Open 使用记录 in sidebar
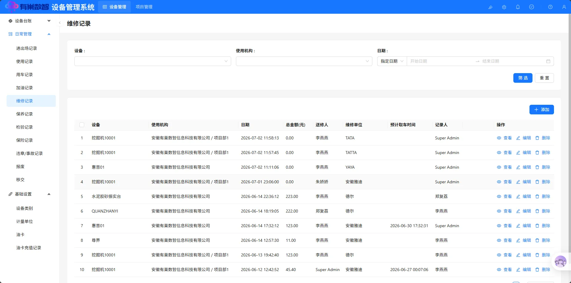This screenshot has height=283, width=571. click(x=31, y=61)
